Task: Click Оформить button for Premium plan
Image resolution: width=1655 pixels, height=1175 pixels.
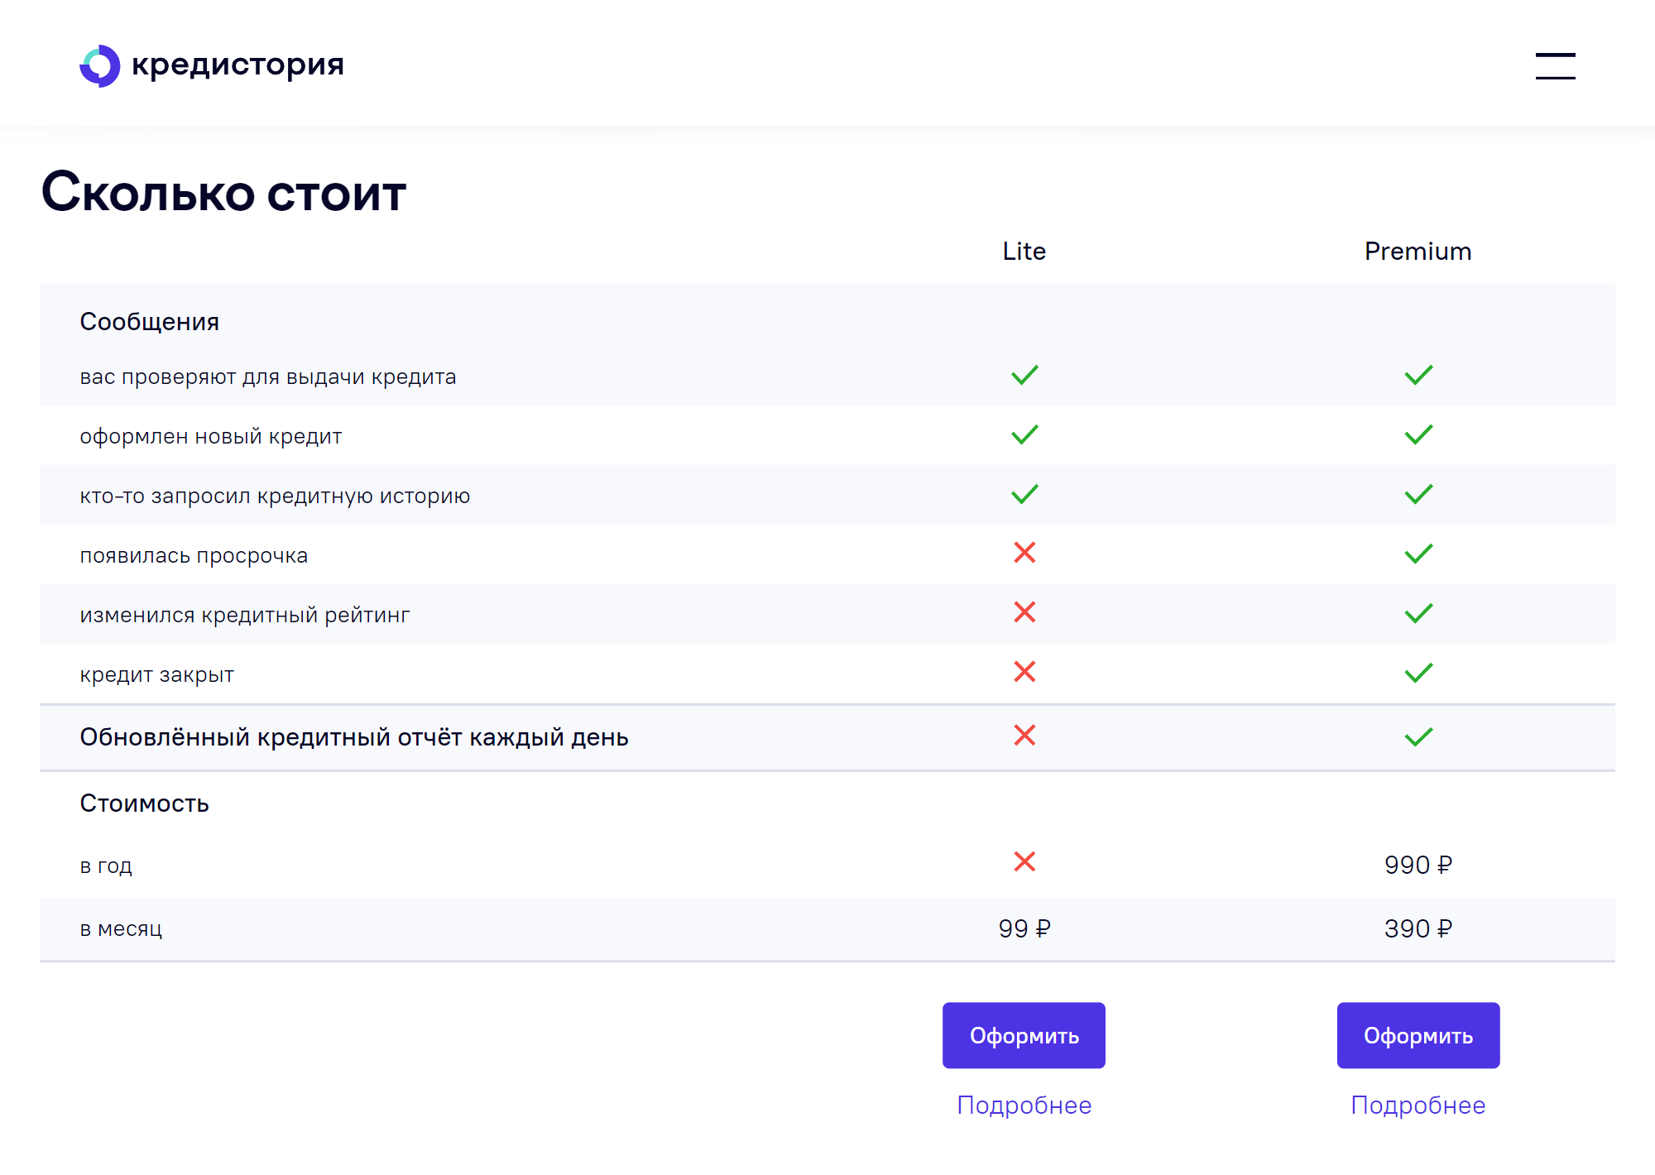Action: 1418,1035
